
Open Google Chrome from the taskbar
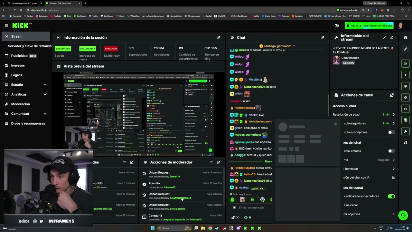tap(210, 228)
